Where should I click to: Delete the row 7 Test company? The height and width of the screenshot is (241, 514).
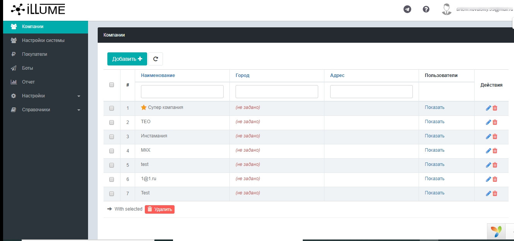[x=495, y=194]
